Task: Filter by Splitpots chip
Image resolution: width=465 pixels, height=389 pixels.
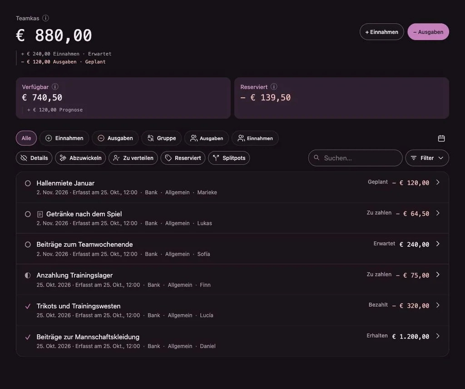Action: pyautogui.click(x=229, y=158)
